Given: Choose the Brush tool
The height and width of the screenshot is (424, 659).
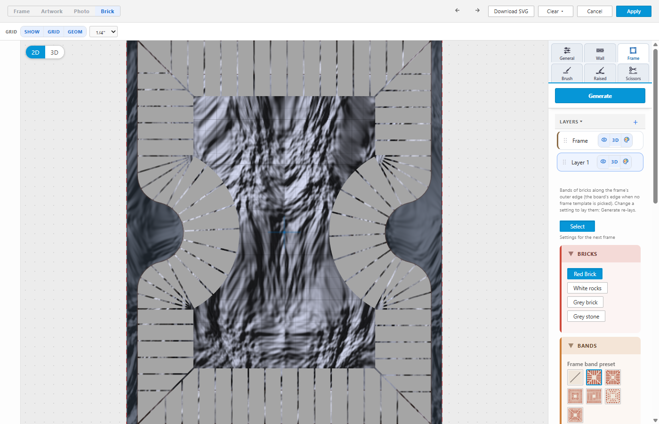Looking at the screenshot, I should 567,73.
